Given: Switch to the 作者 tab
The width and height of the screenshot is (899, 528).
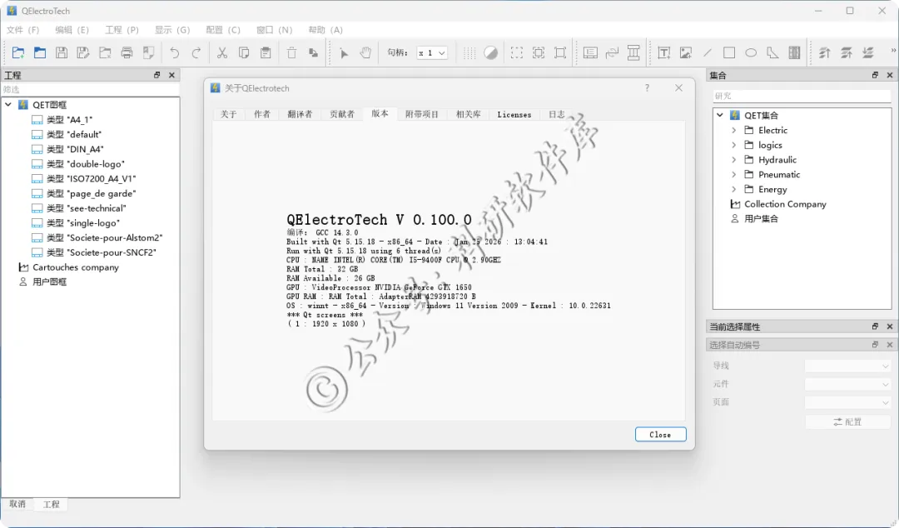Looking at the screenshot, I should point(262,114).
